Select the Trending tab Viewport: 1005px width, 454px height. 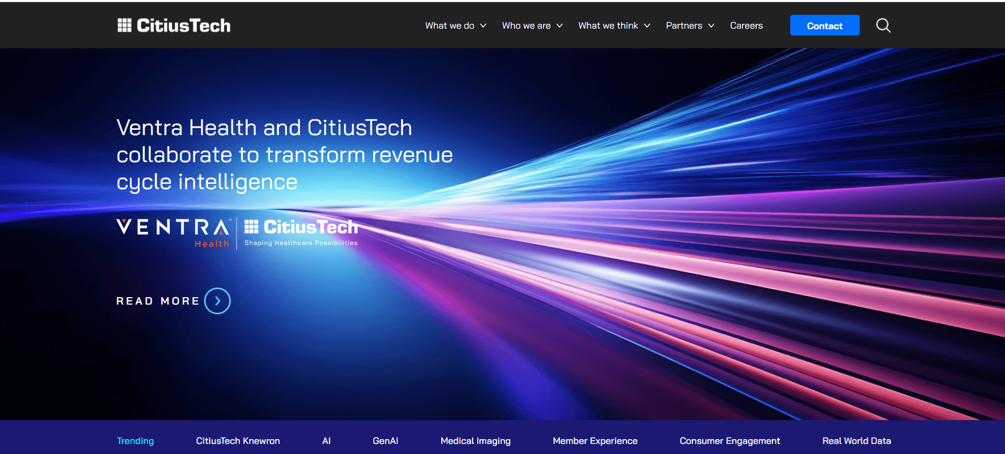135,441
